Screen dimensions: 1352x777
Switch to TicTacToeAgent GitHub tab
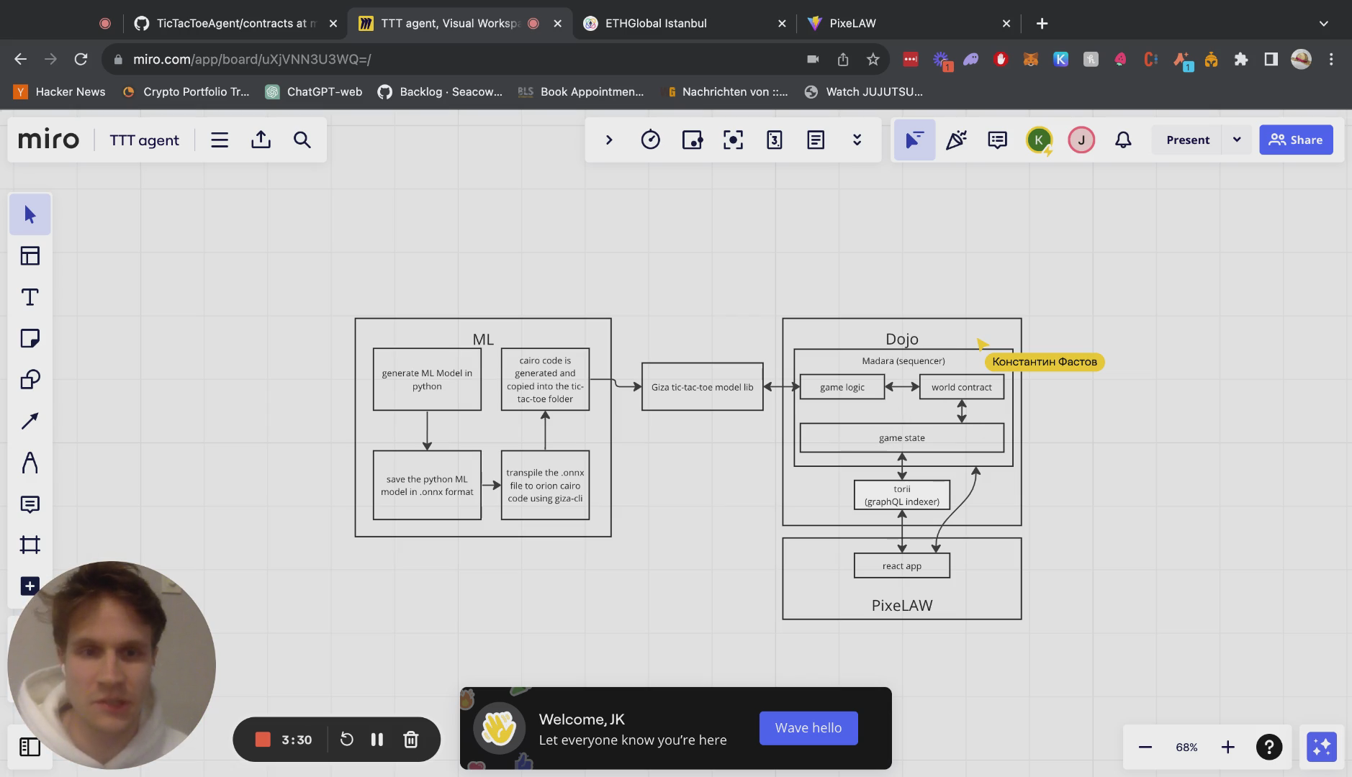click(235, 23)
